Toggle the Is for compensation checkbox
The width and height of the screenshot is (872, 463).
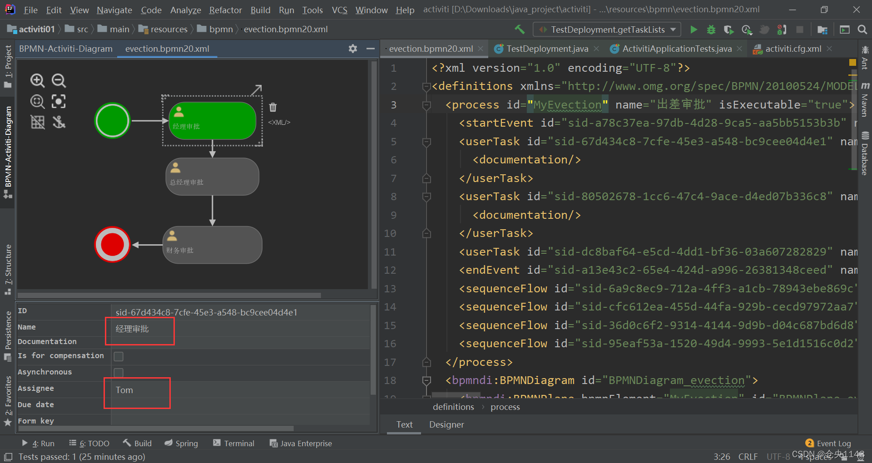click(119, 356)
